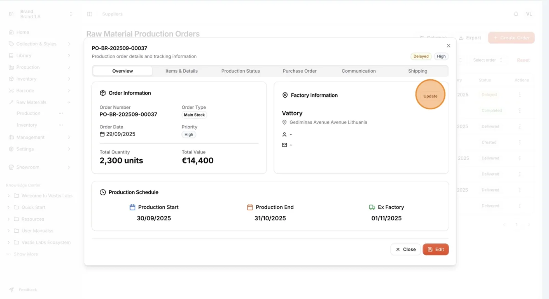Expand the Production sidebar section
The image size is (549, 299).
(x=40, y=67)
